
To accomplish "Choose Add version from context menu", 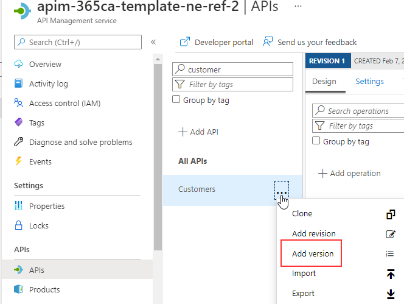I will (313, 254).
